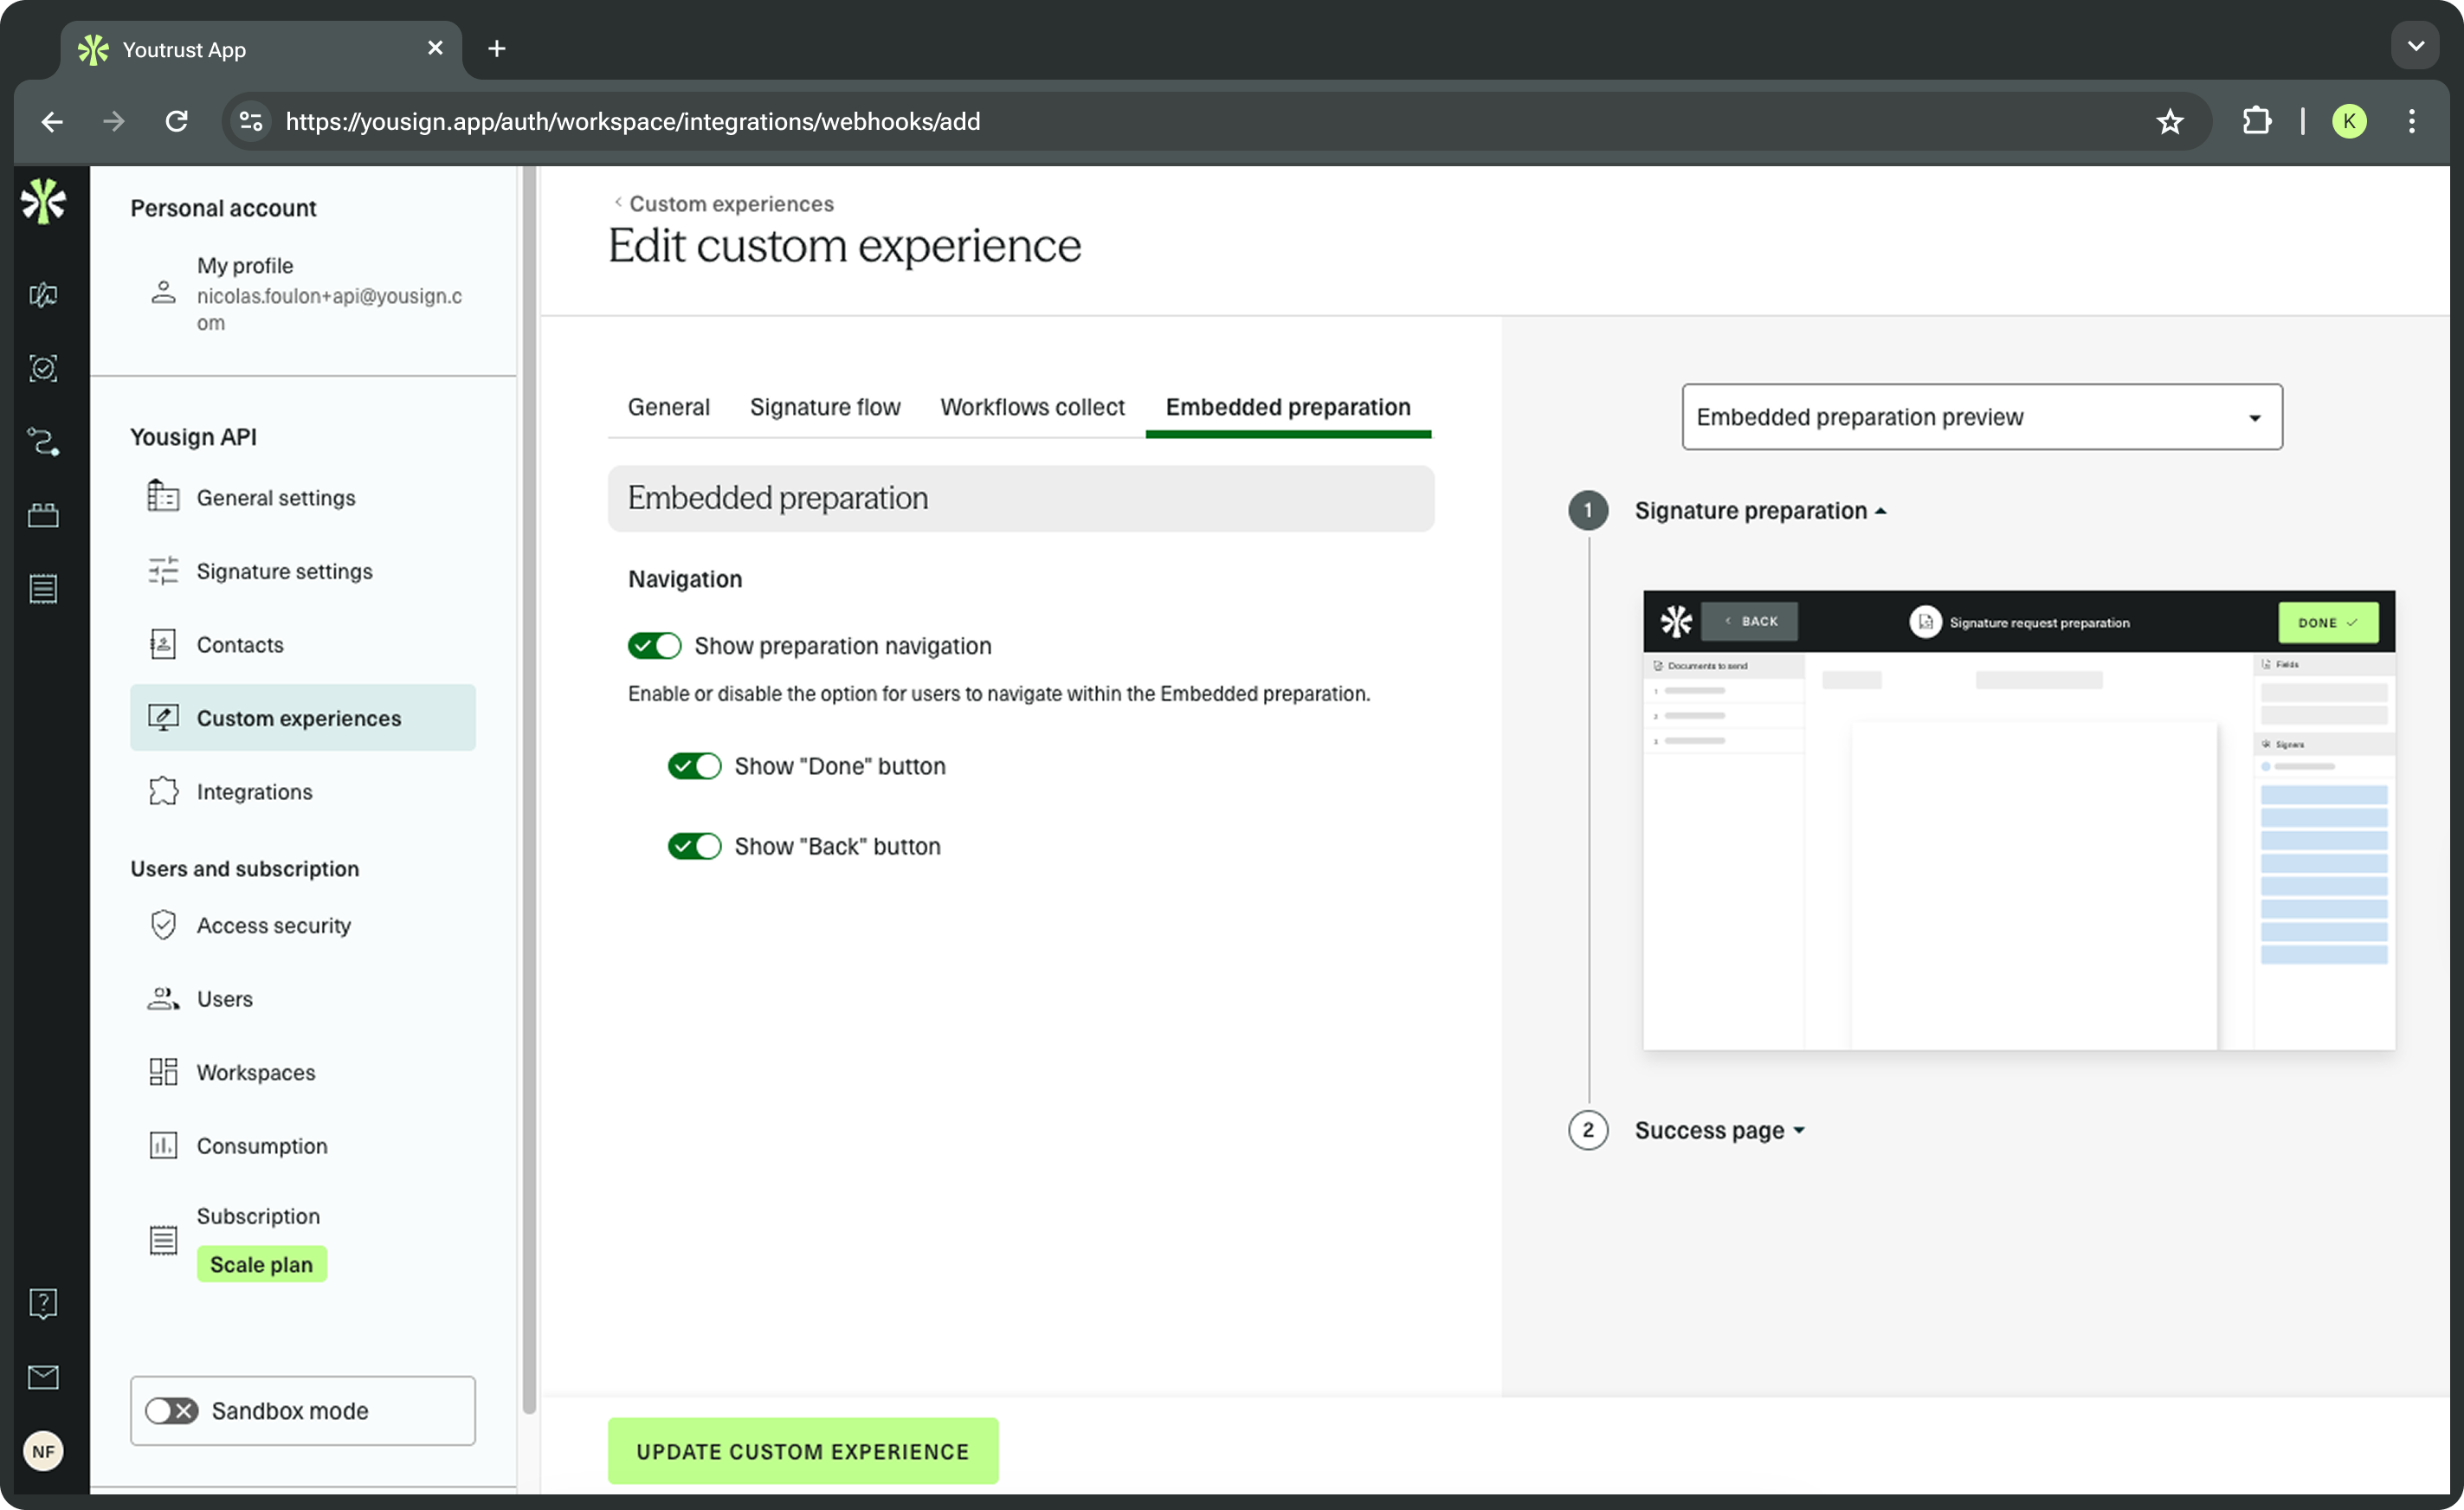Open a new browser tab
The height and width of the screenshot is (1510, 2464).
[497, 48]
